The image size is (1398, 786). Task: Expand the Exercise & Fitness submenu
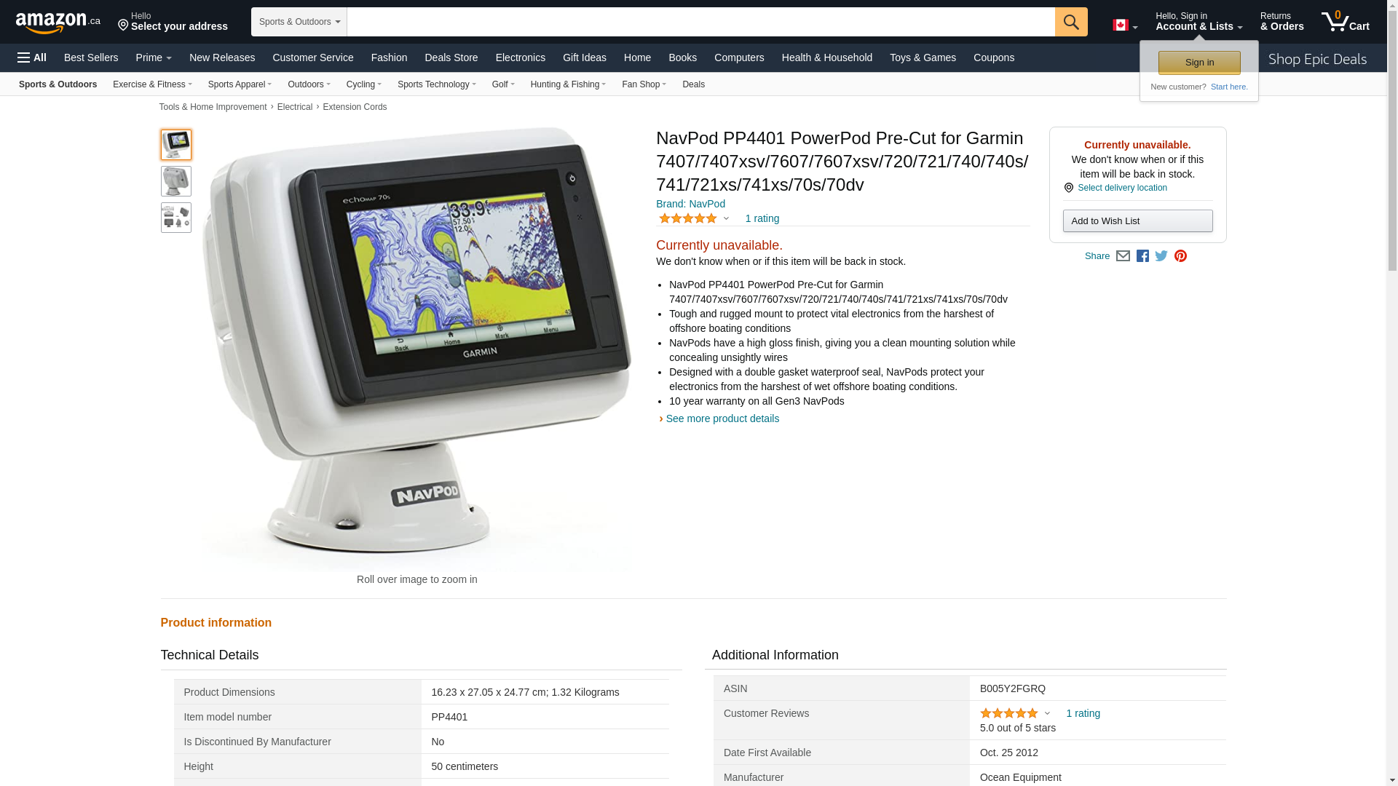[152, 84]
